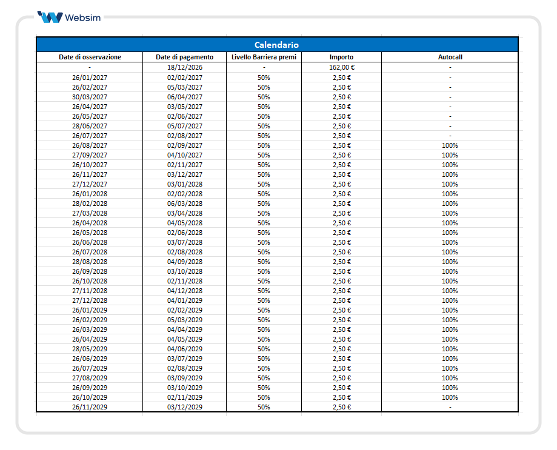Click the Websim logo icon
557x450 pixels.
click(50, 17)
